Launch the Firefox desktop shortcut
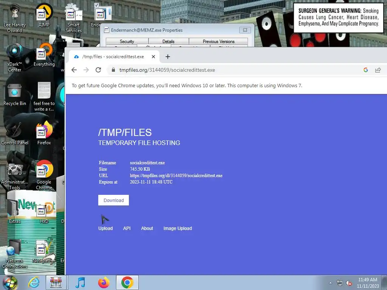Viewport: 387px width, 290px height. click(44, 133)
